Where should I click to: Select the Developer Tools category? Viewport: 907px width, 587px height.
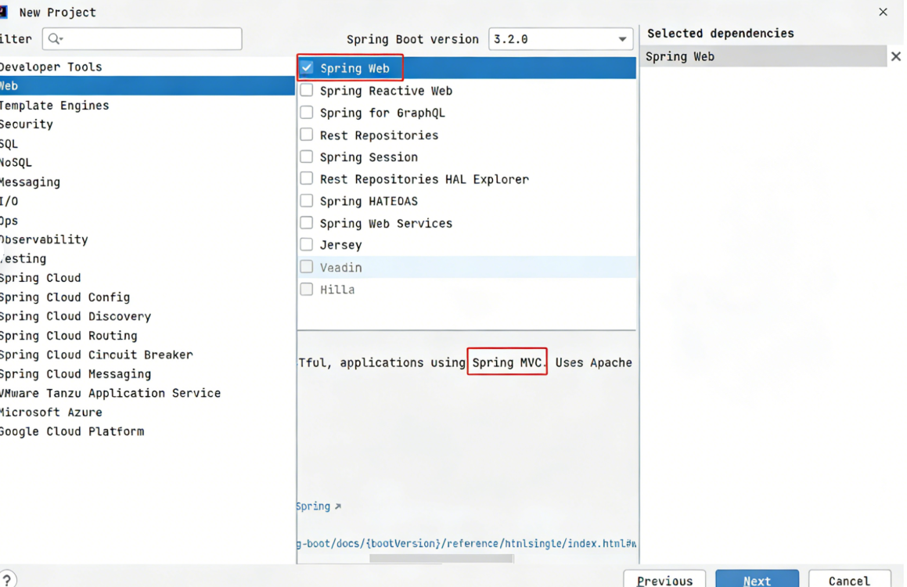(x=147, y=67)
